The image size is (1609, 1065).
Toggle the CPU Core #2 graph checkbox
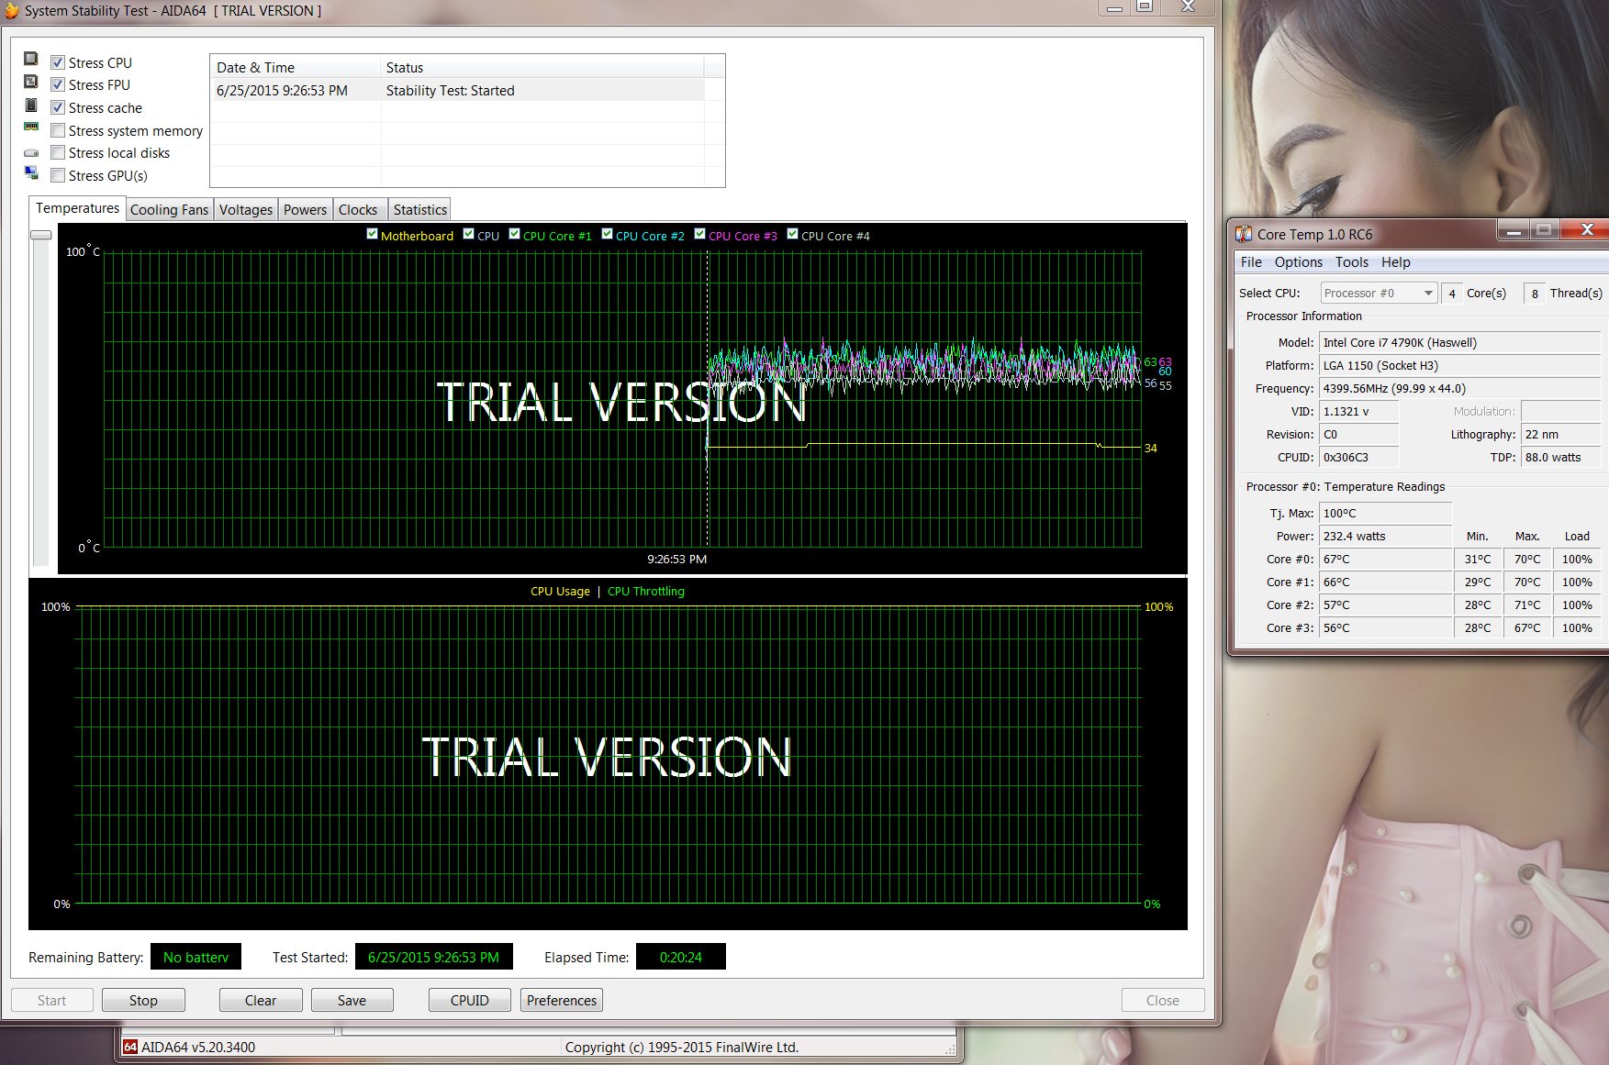pos(607,234)
